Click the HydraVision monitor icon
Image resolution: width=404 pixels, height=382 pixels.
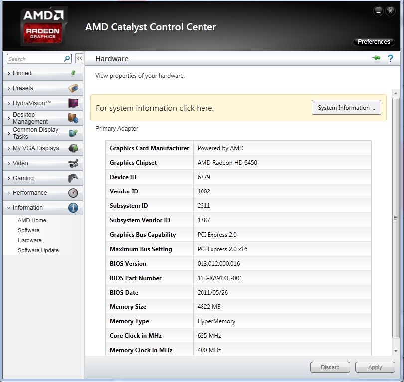tap(73, 103)
